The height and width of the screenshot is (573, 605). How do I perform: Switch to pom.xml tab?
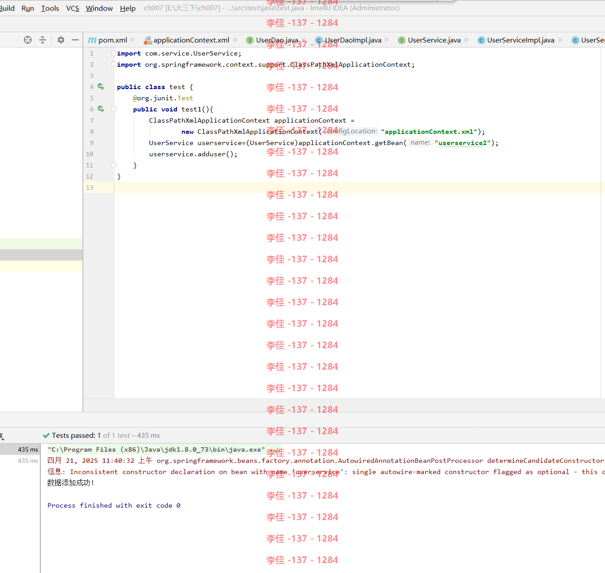(x=112, y=40)
